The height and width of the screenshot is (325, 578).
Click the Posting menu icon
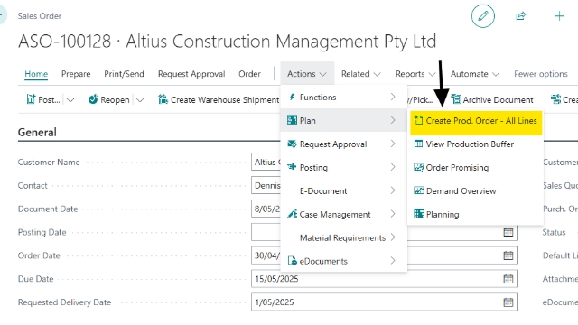[x=292, y=167]
